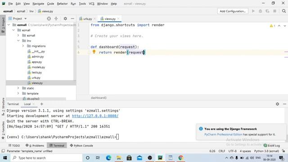Click the warning indicator in editor corner

(272, 26)
